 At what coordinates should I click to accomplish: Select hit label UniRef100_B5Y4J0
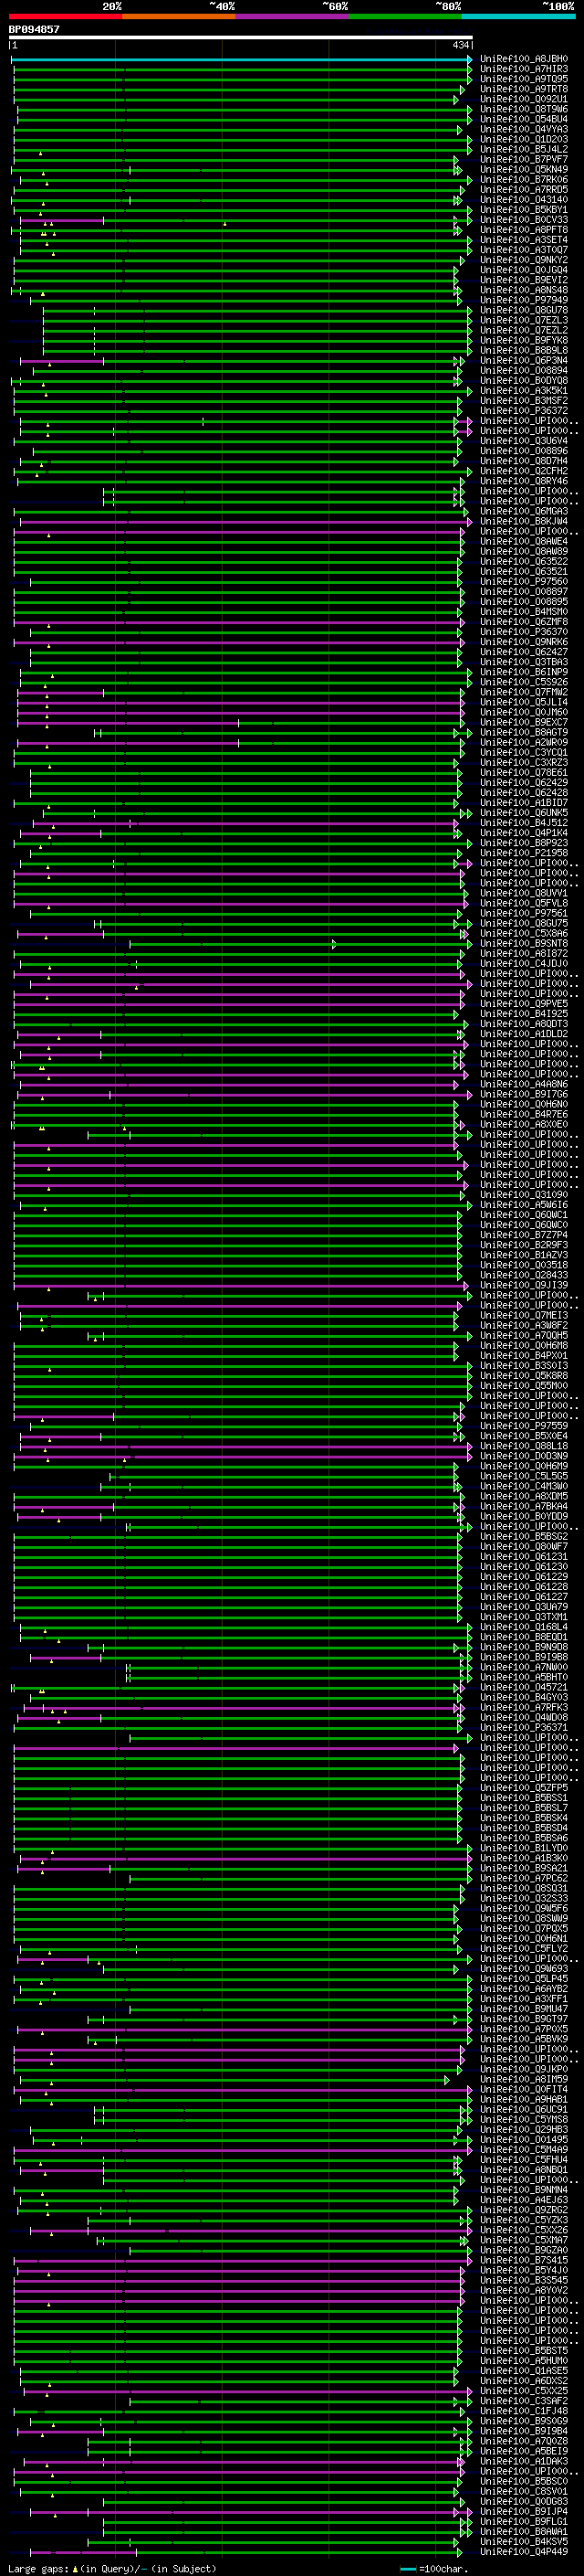524,2270
